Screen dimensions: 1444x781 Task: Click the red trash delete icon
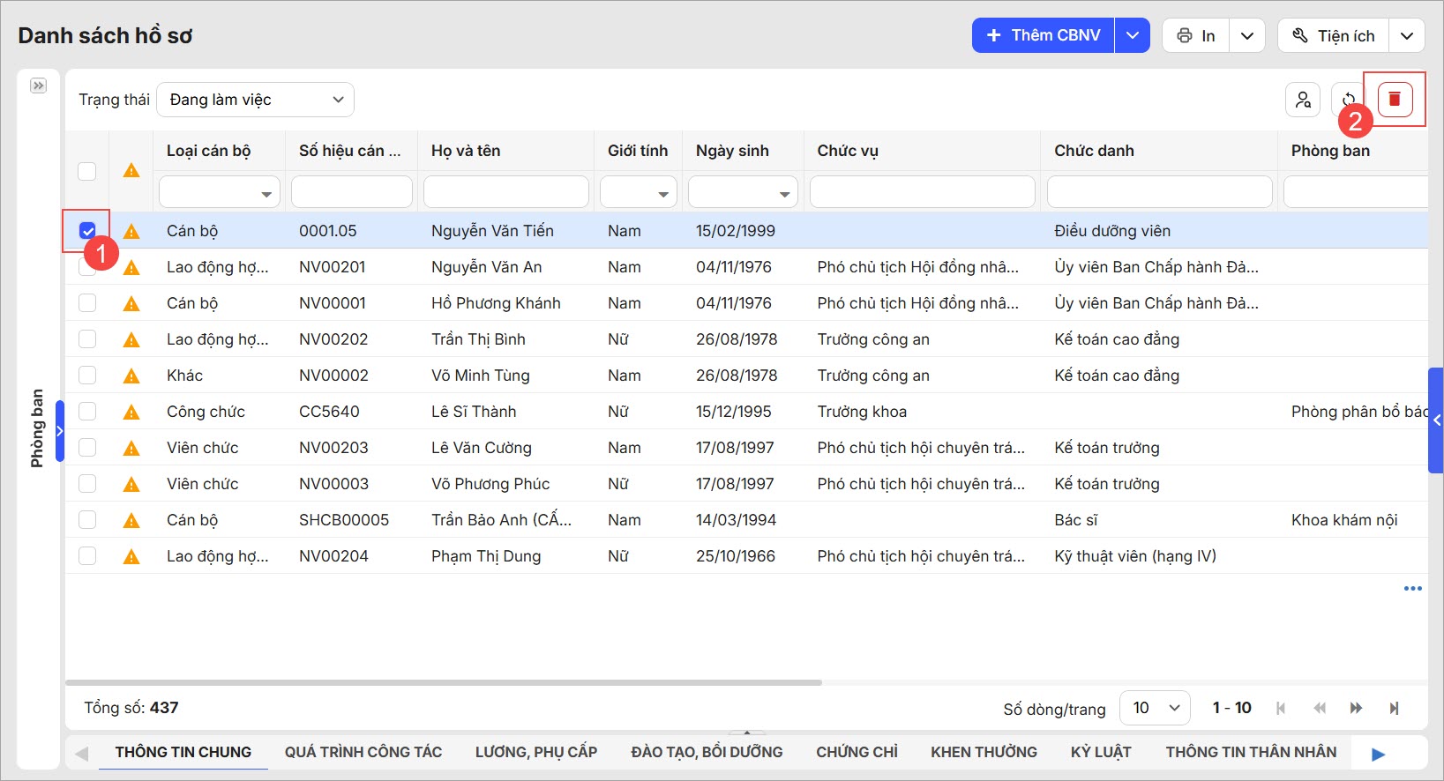point(1394,100)
